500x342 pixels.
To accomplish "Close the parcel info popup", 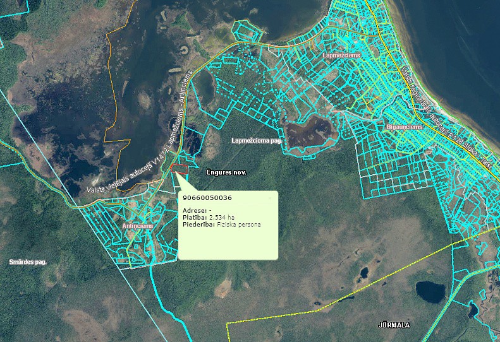I will pos(270,198).
